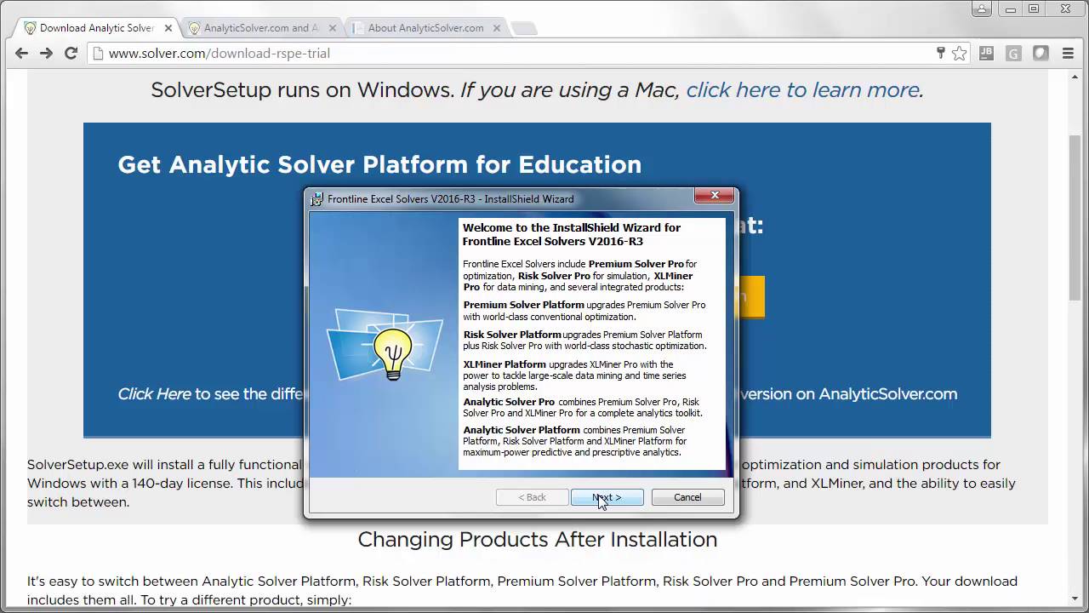Switch to Download Analytic Solver tab
This screenshot has width=1089, height=613.
click(96, 27)
